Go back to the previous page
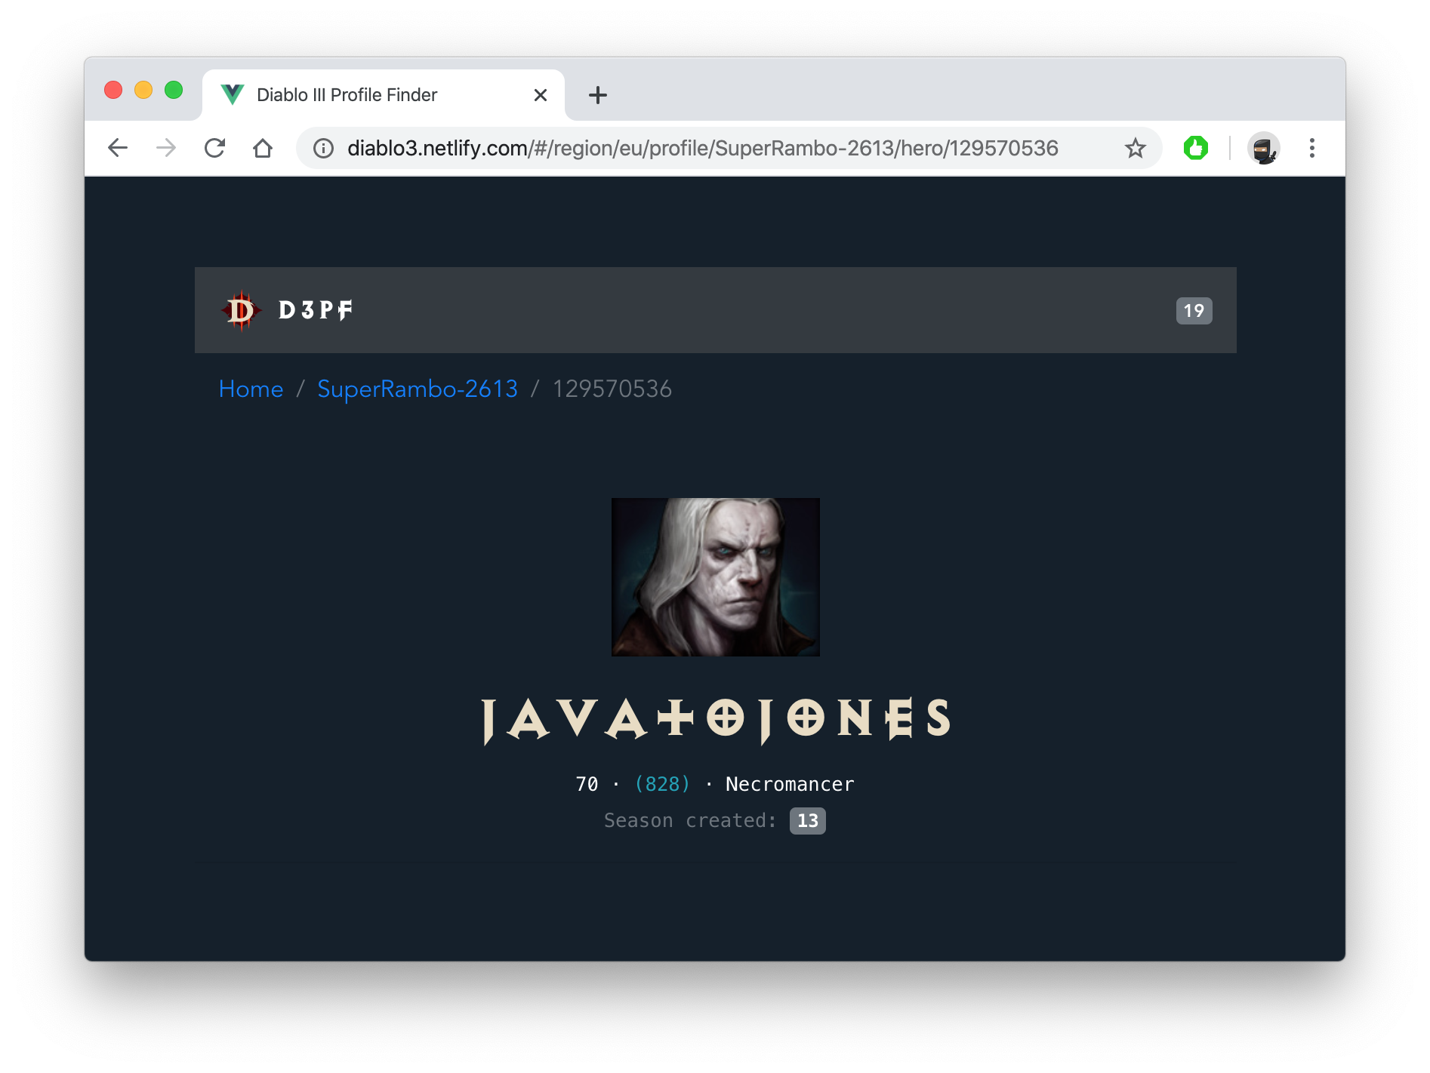 pyautogui.click(x=118, y=148)
